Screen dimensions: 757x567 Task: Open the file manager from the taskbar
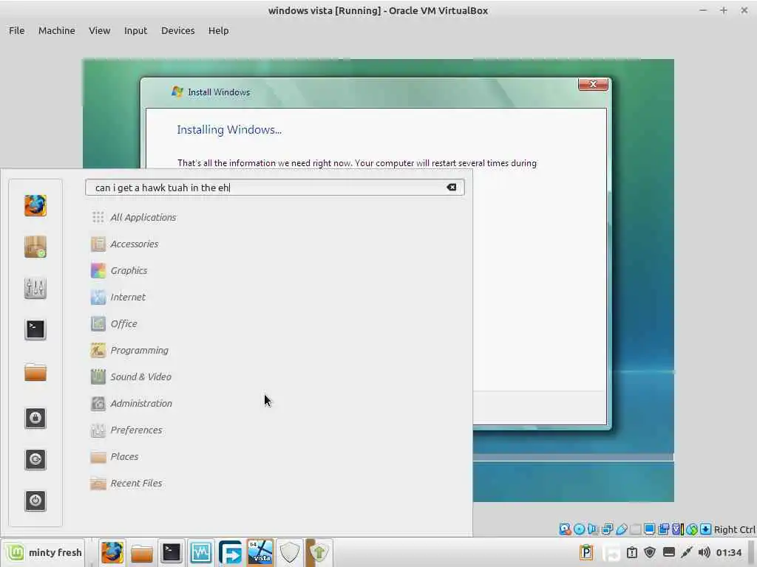point(142,553)
